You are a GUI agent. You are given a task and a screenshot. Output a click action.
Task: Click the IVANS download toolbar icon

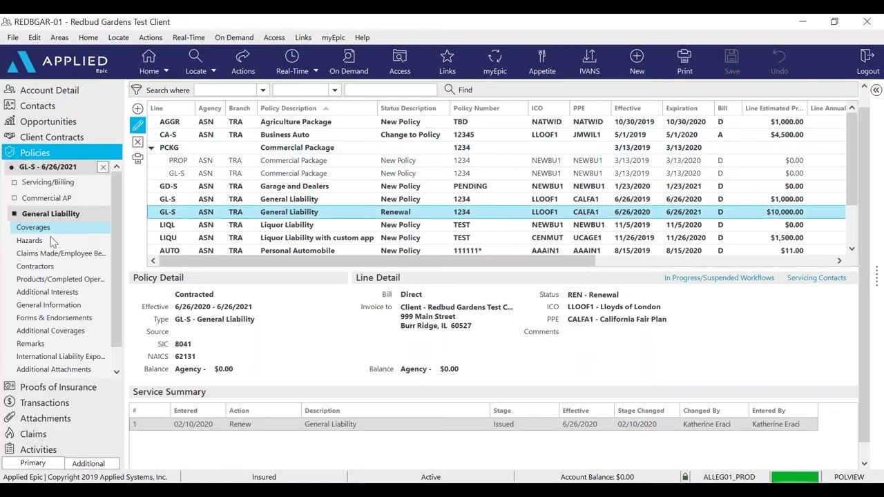(x=589, y=56)
